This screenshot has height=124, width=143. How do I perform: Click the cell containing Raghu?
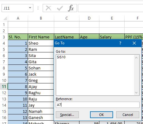tap(41, 93)
